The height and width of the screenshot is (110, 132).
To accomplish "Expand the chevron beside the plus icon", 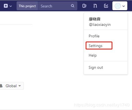I will tap(11, 6).
